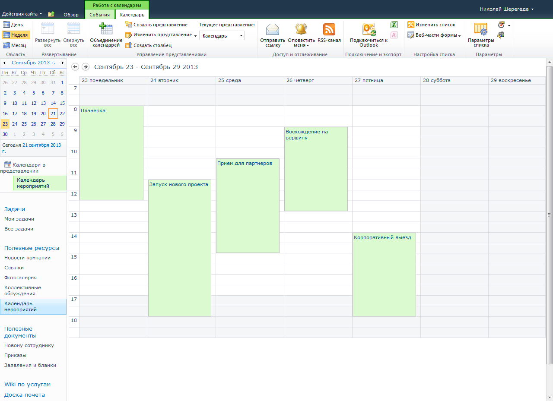Switch to Day view
Viewport: 553px width, 401px height.
pyautogui.click(x=13, y=25)
